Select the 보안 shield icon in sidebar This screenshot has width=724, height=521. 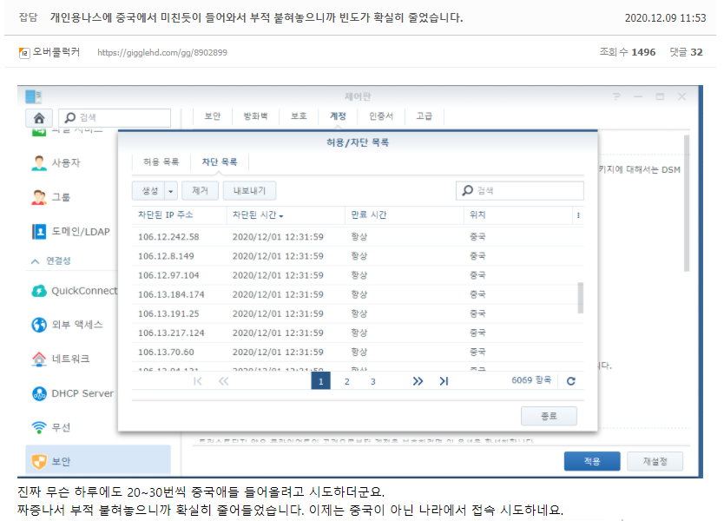click(39, 461)
